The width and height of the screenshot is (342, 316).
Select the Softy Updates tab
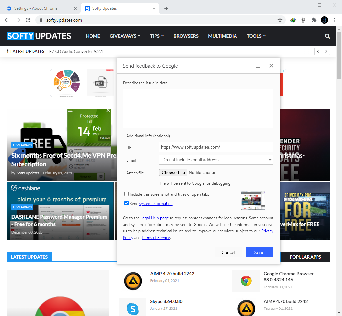coord(120,8)
